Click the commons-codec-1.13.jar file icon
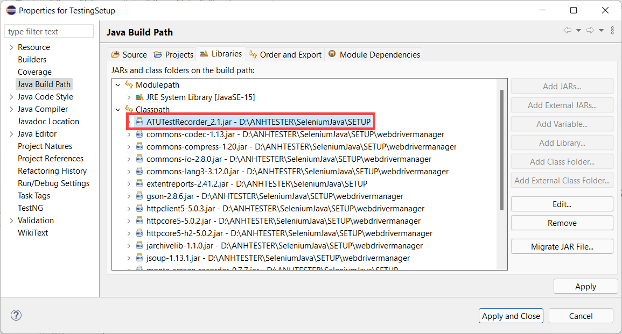622x334 pixels. click(139, 134)
